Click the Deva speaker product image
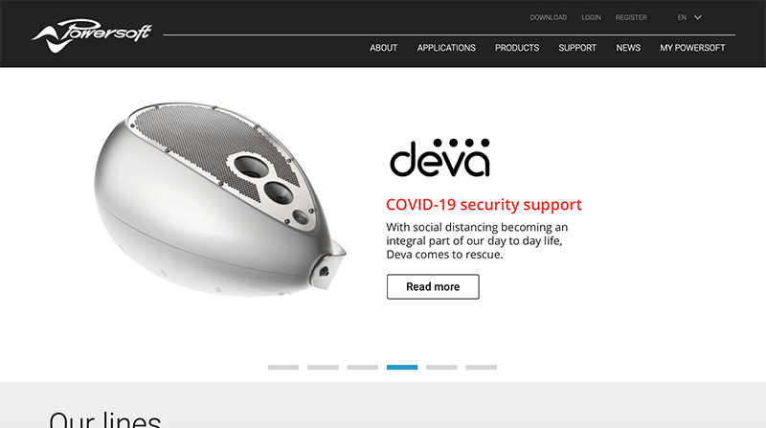Screen dimensions: 766x428 click(220, 199)
